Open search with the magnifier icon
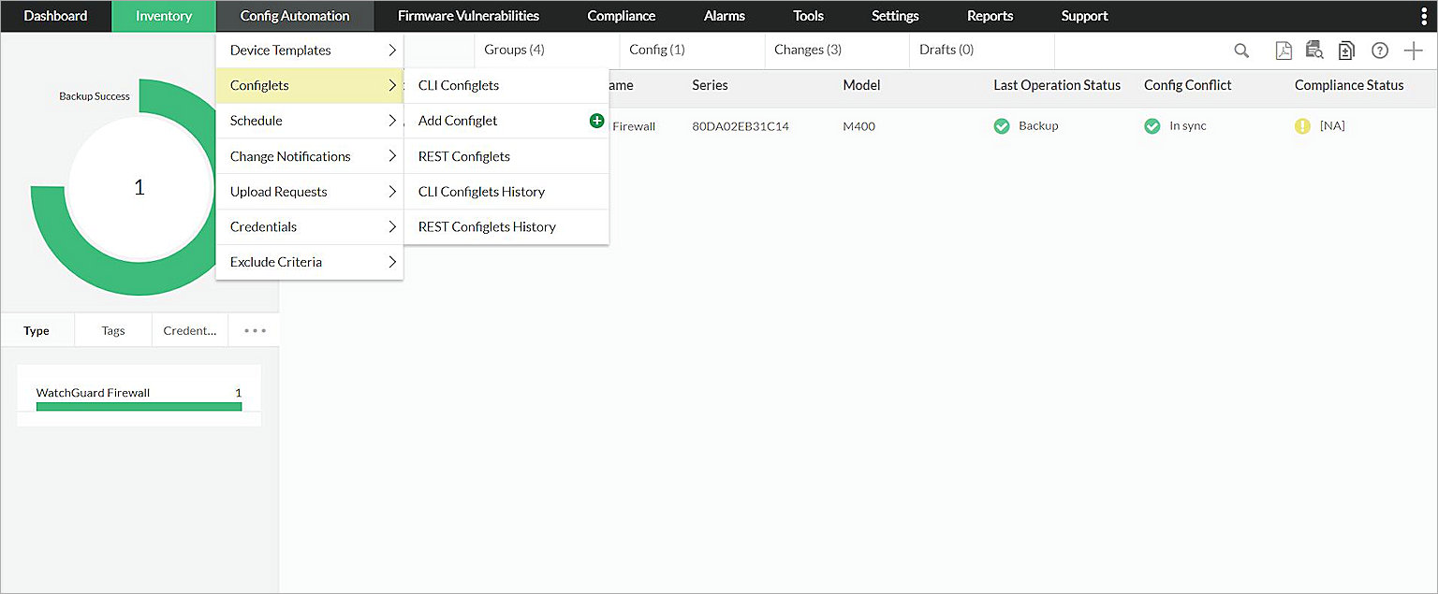This screenshot has height=594, width=1438. (x=1241, y=51)
